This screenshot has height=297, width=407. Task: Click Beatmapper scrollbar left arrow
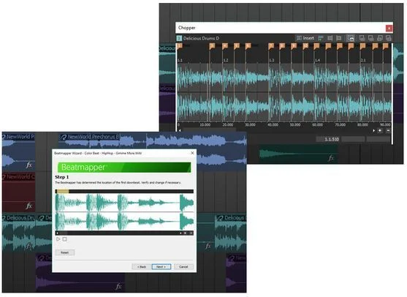click(x=58, y=233)
